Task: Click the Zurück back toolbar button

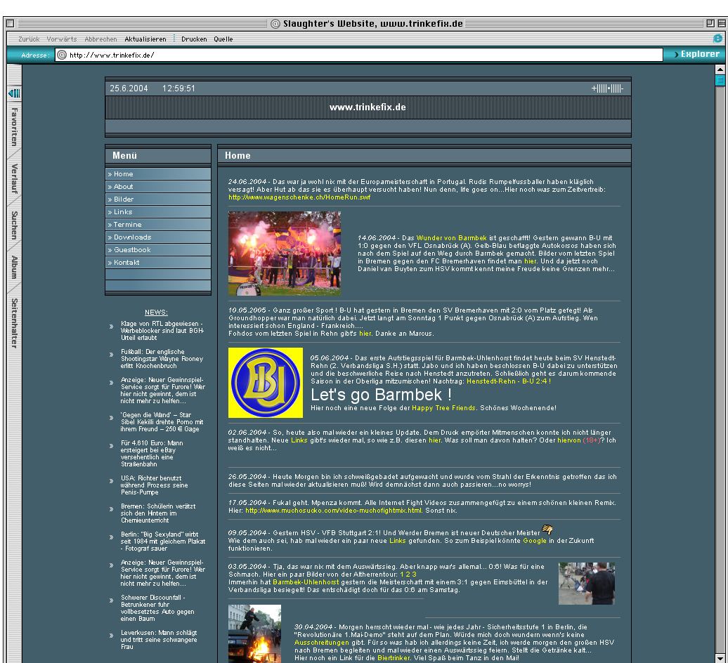Action: [x=29, y=39]
